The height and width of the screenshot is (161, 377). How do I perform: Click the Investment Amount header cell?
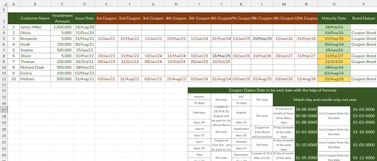click(x=62, y=18)
